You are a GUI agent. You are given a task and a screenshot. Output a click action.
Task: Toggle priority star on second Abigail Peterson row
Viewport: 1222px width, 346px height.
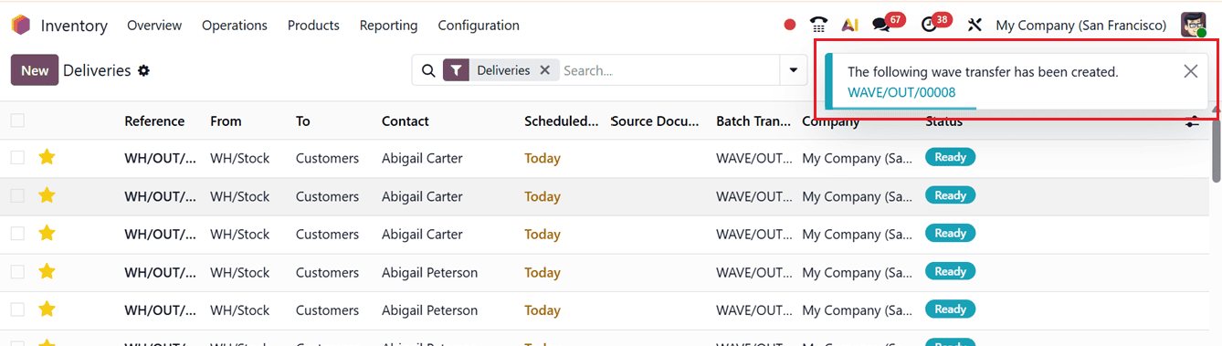pyautogui.click(x=47, y=309)
